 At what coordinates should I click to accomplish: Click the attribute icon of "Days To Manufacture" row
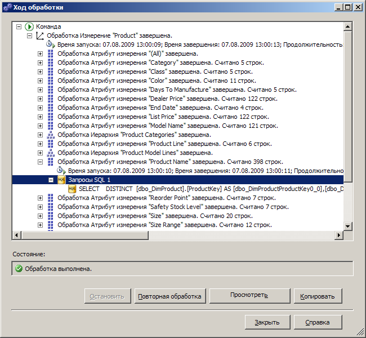pyautogui.click(x=51, y=90)
